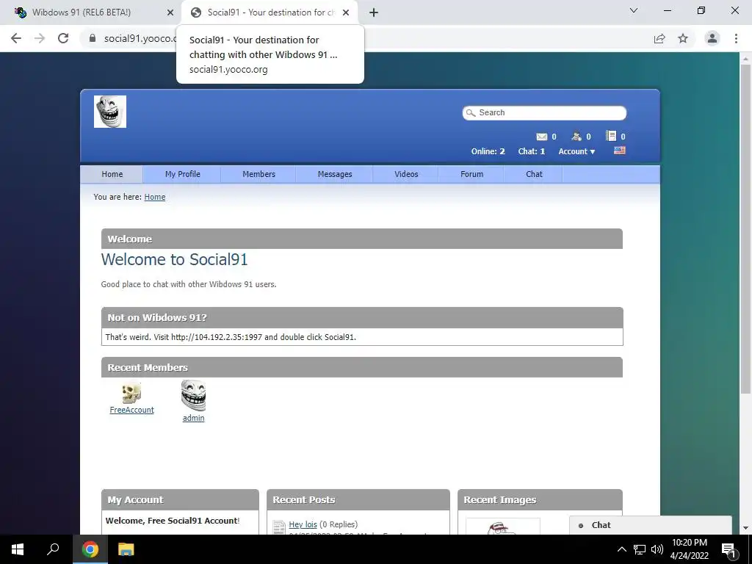
Task: Open the notification center icon
Action: coord(728,550)
